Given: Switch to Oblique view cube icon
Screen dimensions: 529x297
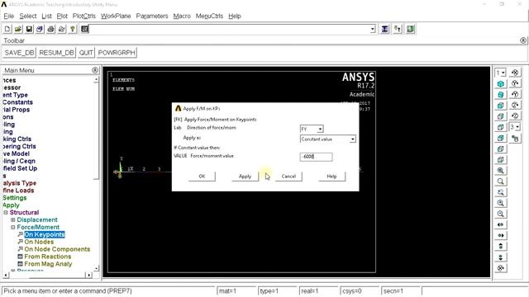Looking at the screenshot, I should (501, 95).
